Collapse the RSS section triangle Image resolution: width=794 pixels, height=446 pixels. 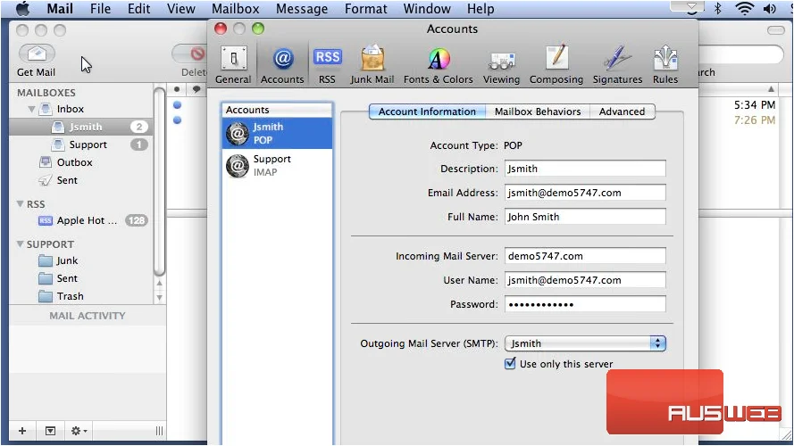(x=20, y=203)
